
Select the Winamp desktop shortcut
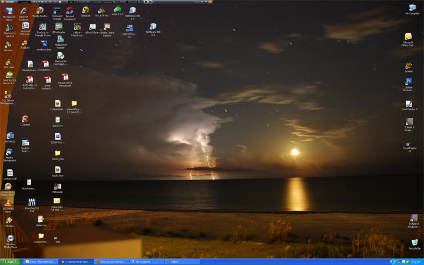[x=9, y=220]
